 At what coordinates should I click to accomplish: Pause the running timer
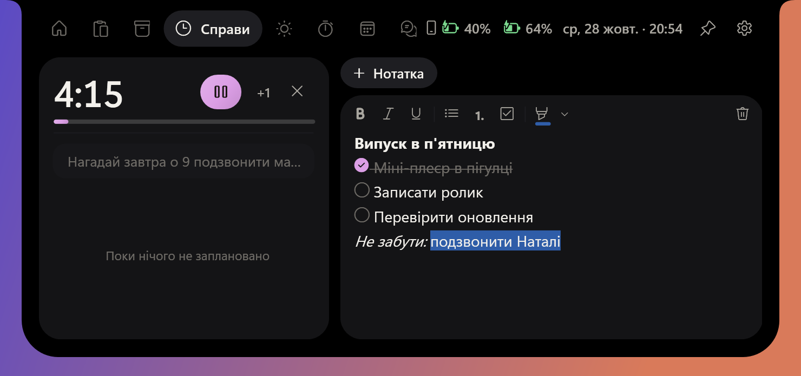[x=221, y=92]
